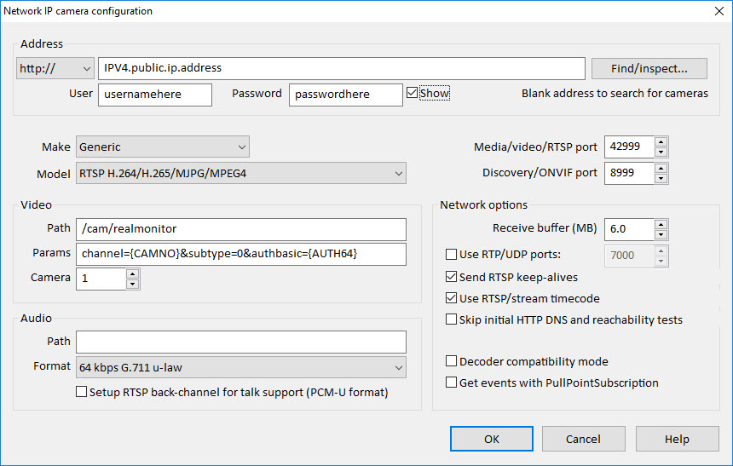The image size is (733, 466).
Task: Click the User name field
Action: point(155,95)
